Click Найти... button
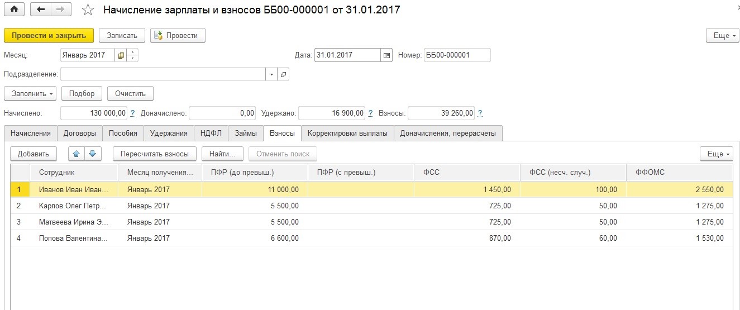The height and width of the screenshot is (310, 740). (222, 154)
